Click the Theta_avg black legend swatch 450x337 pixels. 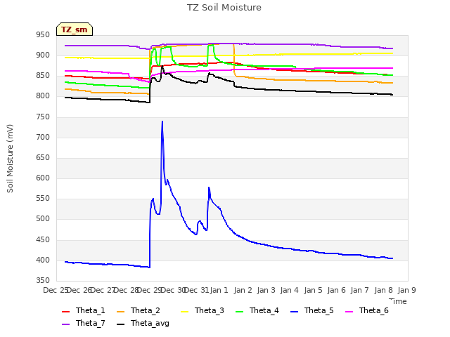[120, 324]
